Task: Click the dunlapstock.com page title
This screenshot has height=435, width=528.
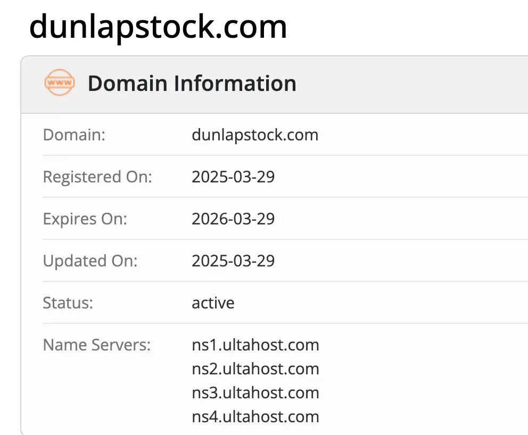Action: [158, 28]
